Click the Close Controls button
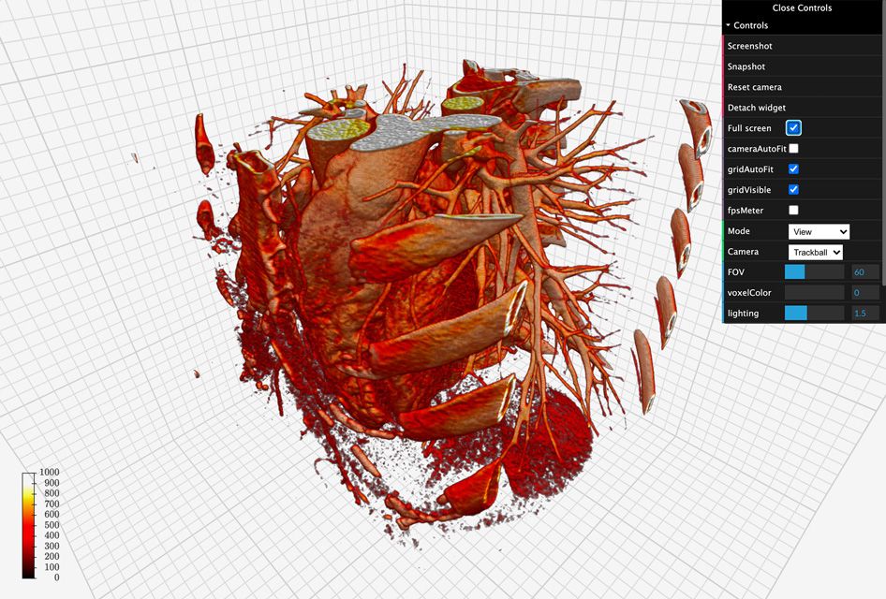The height and width of the screenshot is (599, 886). (802, 7)
